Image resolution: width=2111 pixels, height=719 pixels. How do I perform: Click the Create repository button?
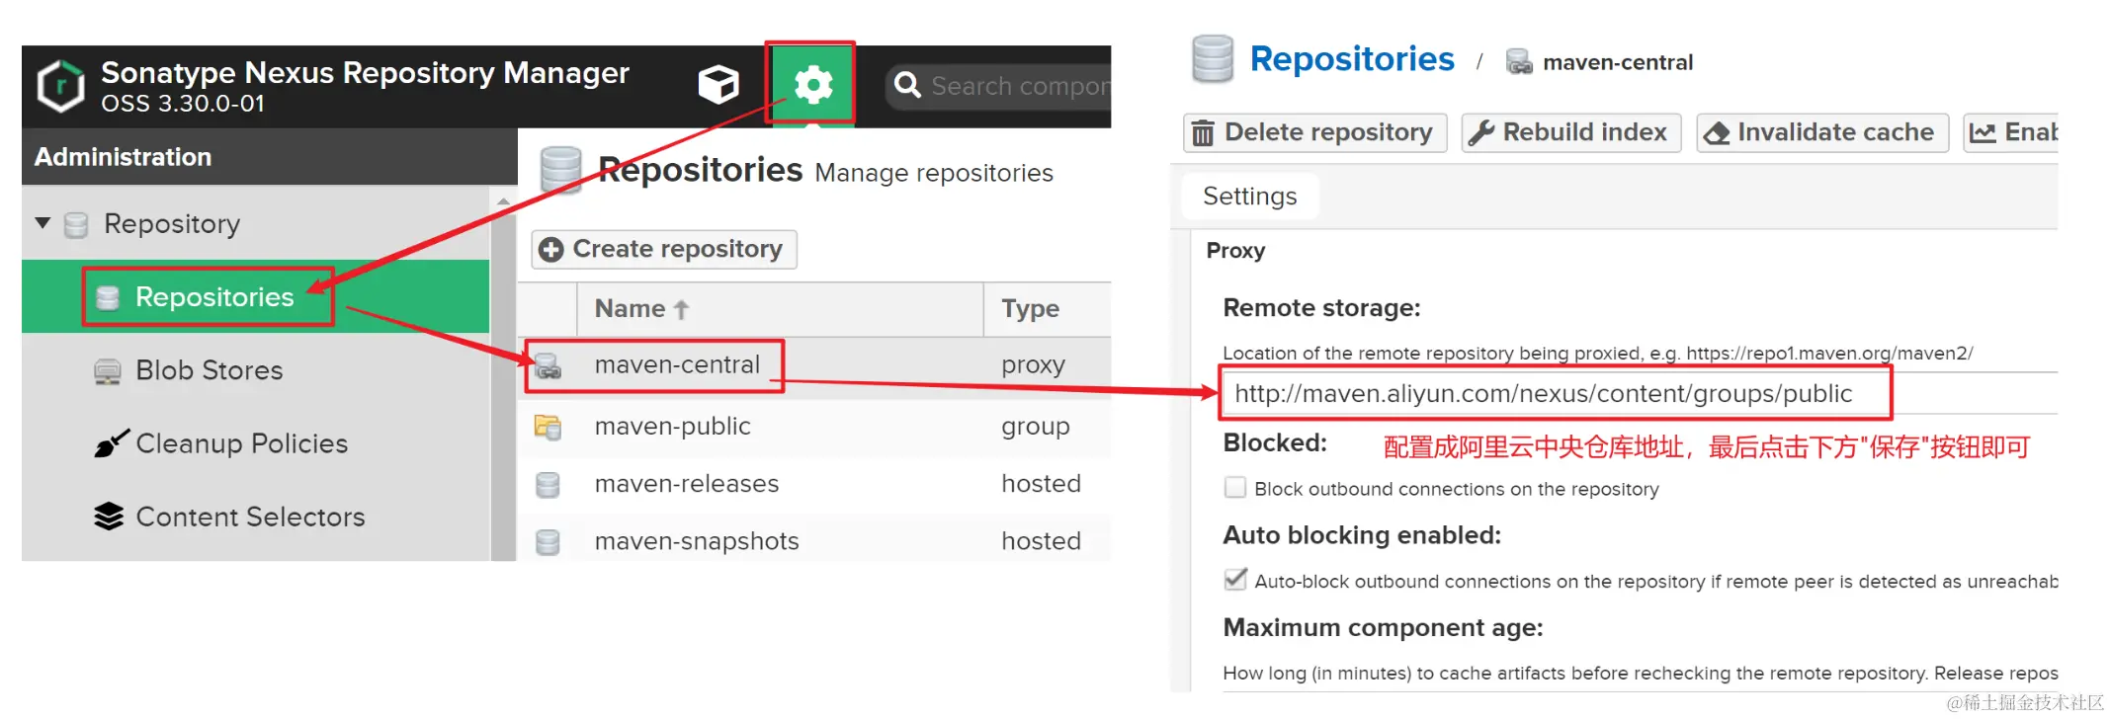coord(664,249)
